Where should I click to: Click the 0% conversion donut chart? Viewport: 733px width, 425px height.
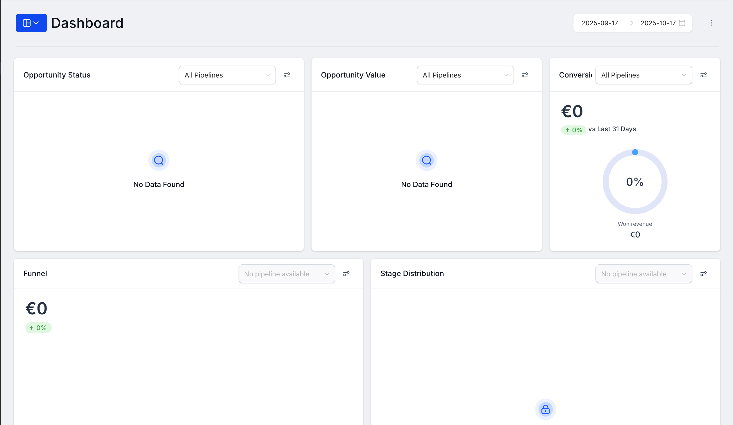point(635,182)
